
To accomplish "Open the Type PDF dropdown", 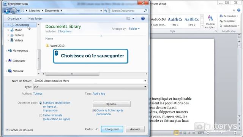I will (x=145, y=87).
